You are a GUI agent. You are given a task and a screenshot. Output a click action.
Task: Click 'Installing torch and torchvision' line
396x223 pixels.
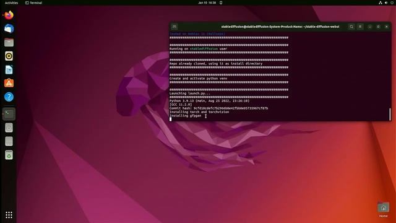(199, 112)
